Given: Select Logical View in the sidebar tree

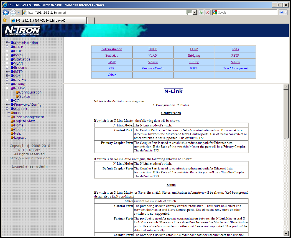Looking at the screenshot, I should (x=24, y=121).
